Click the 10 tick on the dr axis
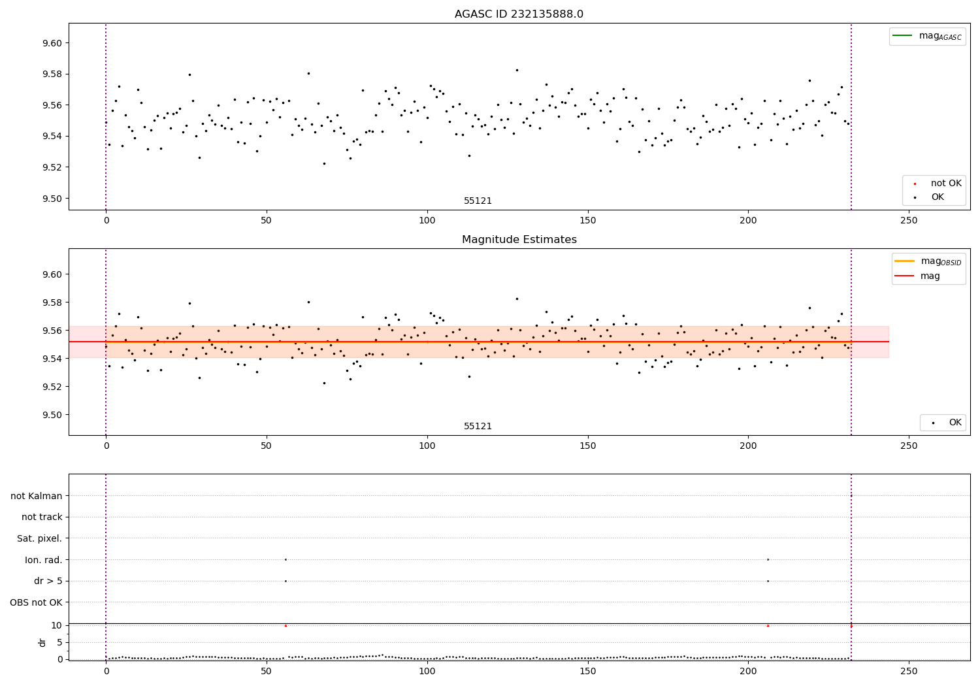 57,625
